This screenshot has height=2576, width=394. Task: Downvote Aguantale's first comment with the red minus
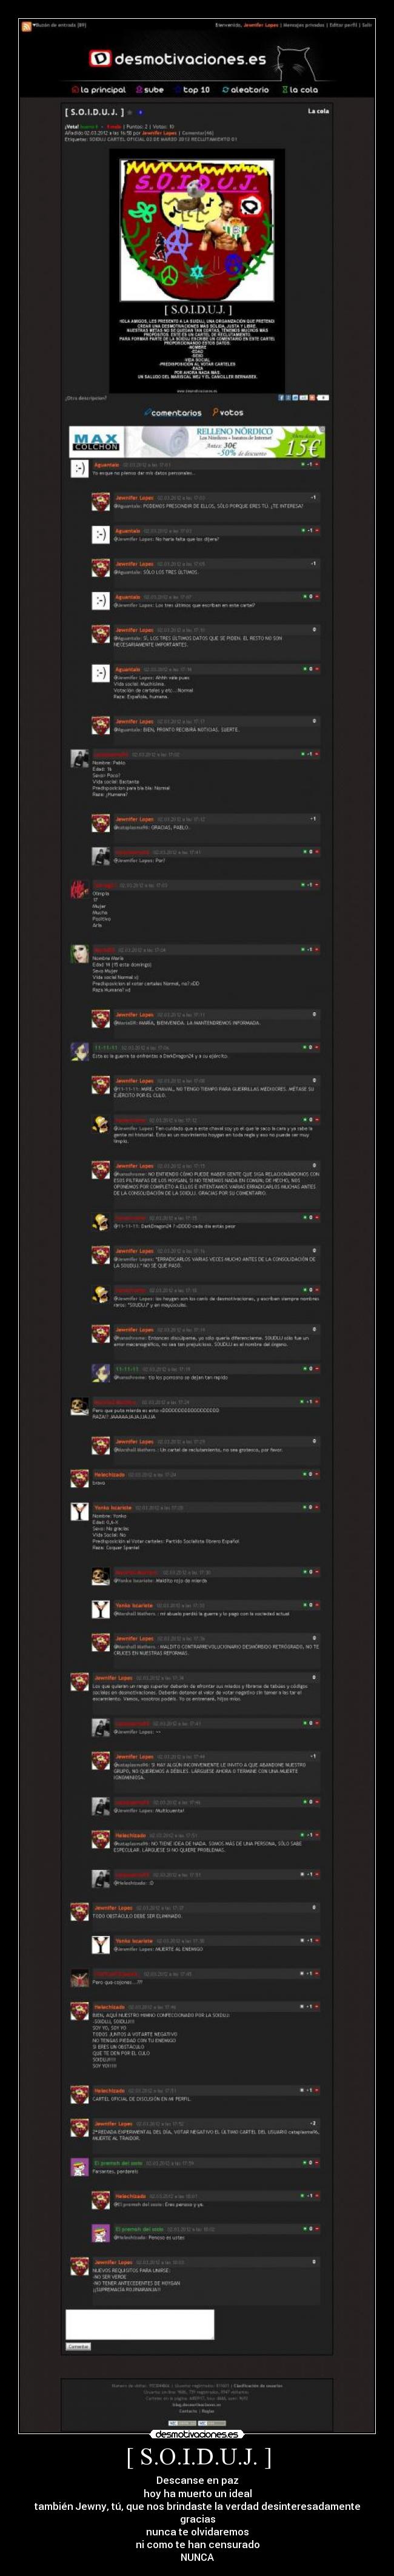tap(317, 464)
